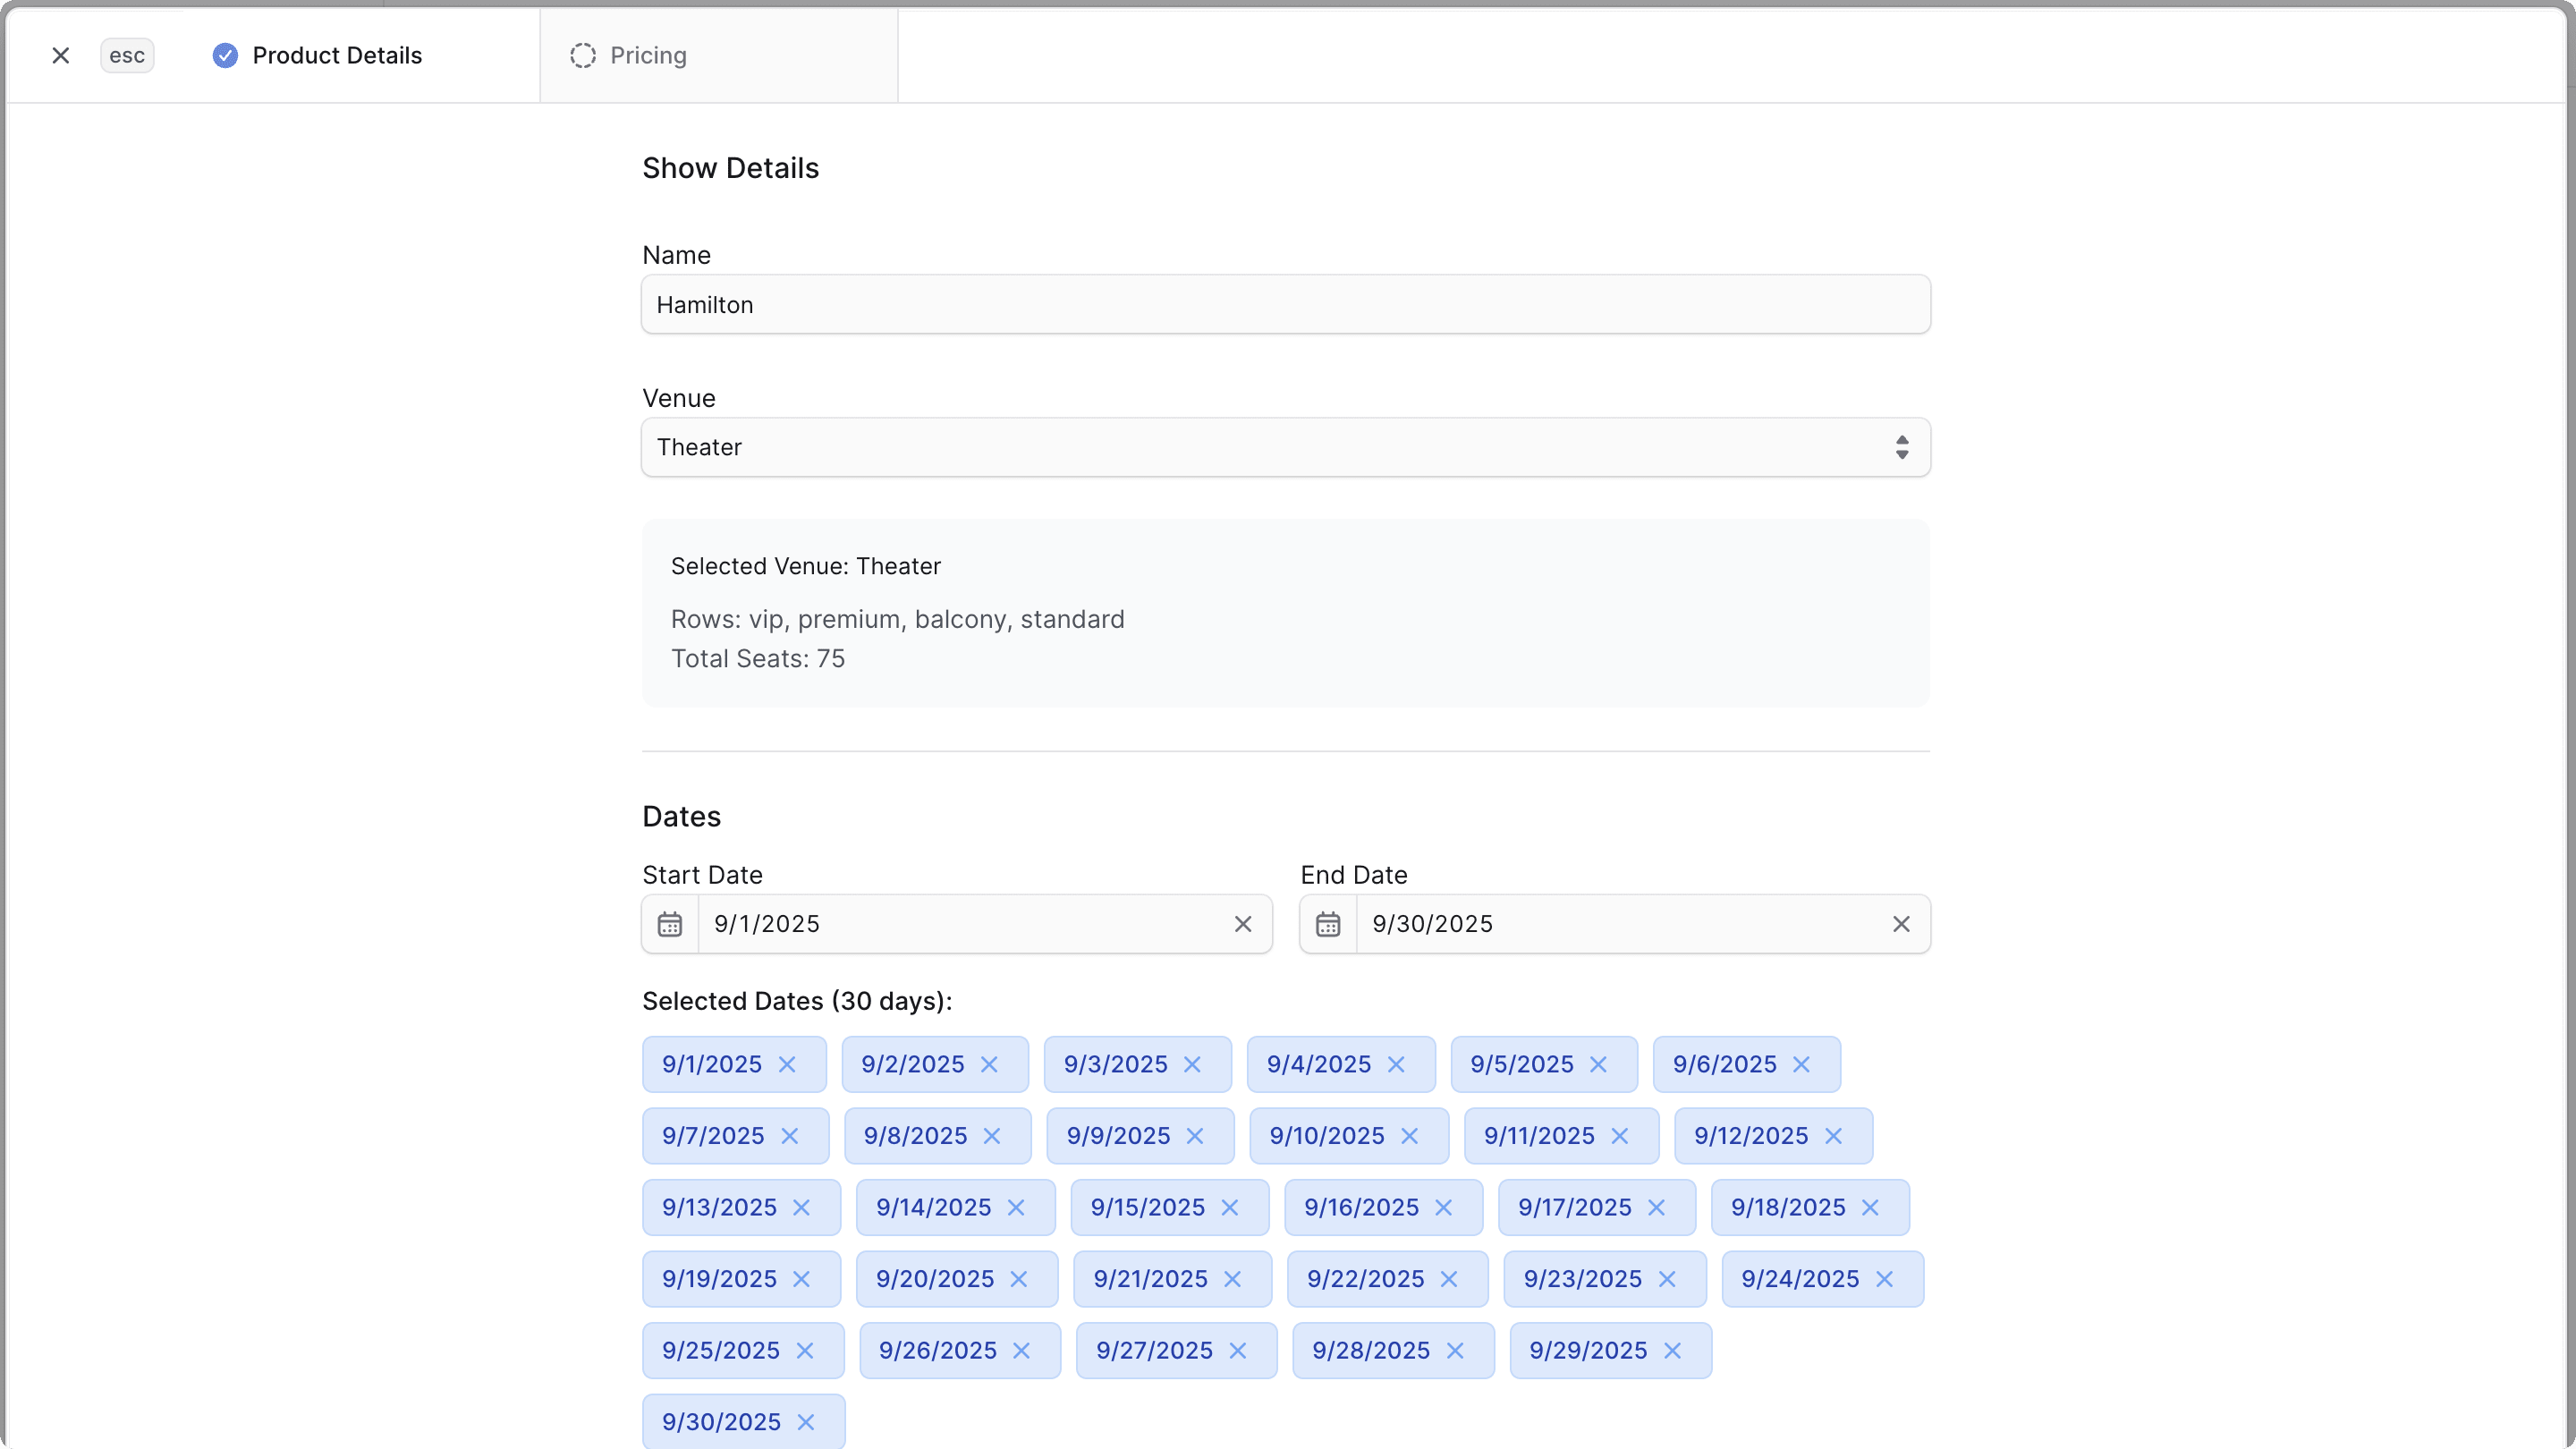The height and width of the screenshot is (1449, 2576).
Task: Click the End Date calendar icon
Action: [1327, 923]
